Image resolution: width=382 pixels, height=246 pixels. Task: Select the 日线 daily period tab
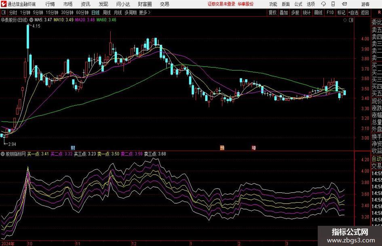pos(95,13)
